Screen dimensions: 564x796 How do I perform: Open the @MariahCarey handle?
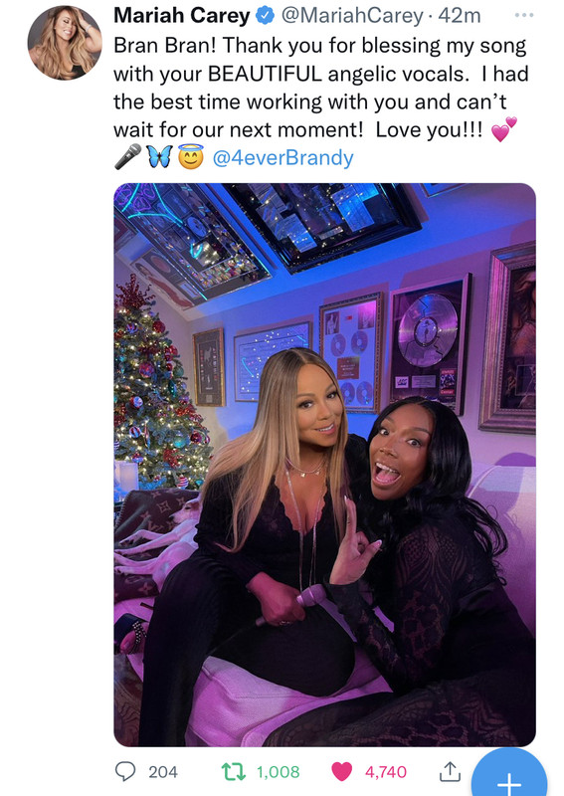click(352, 16)
